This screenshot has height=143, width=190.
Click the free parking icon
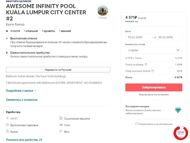[x=7, y=125]
